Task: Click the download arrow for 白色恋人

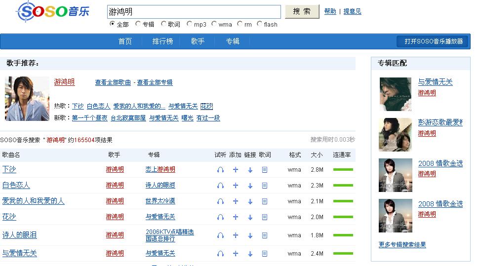Action: (250, 186)
